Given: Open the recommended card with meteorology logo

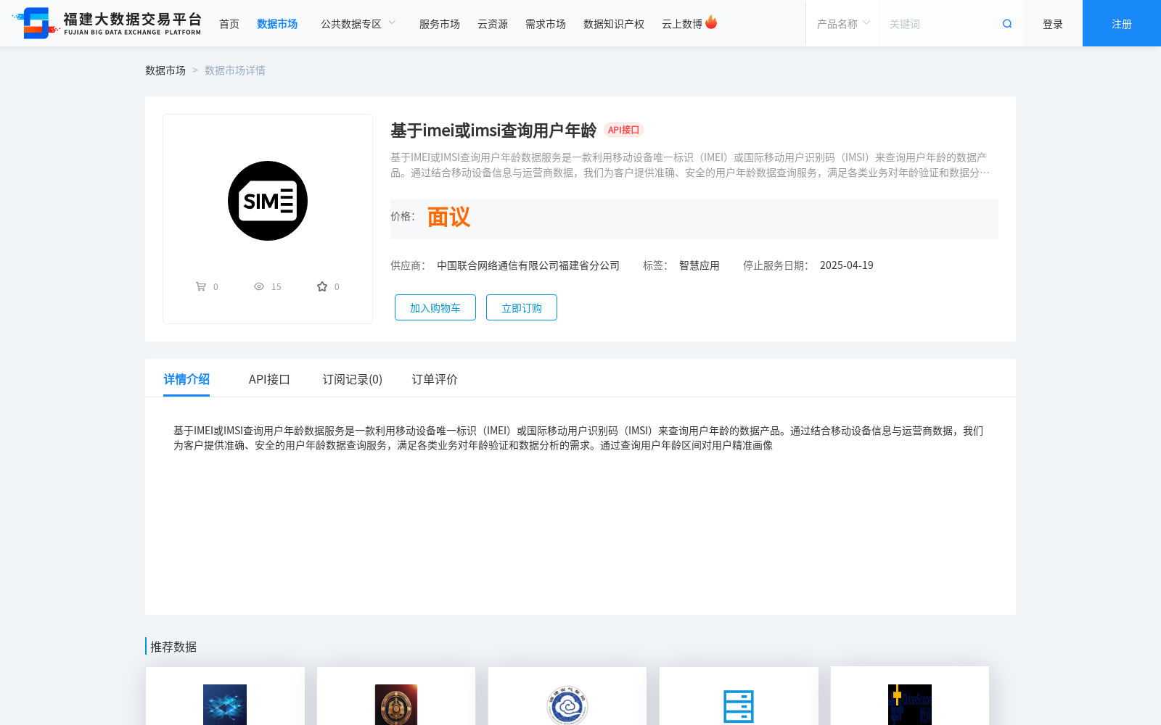Looking at the screenshot, I should [x=567, y=696].
